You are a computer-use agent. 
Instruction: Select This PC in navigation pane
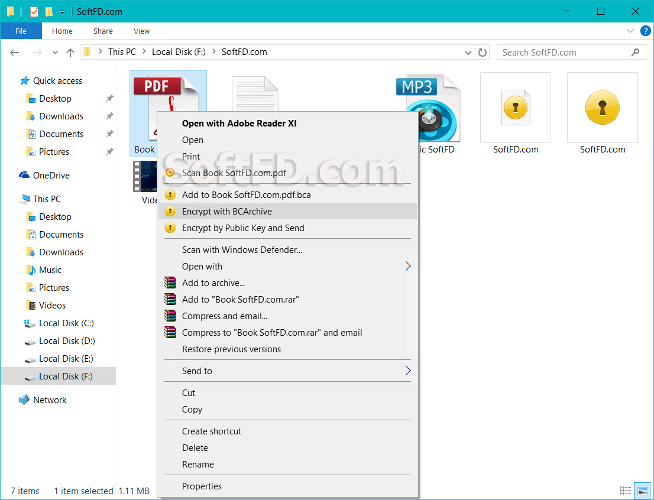pyautogui.click(x=47, y=199)
